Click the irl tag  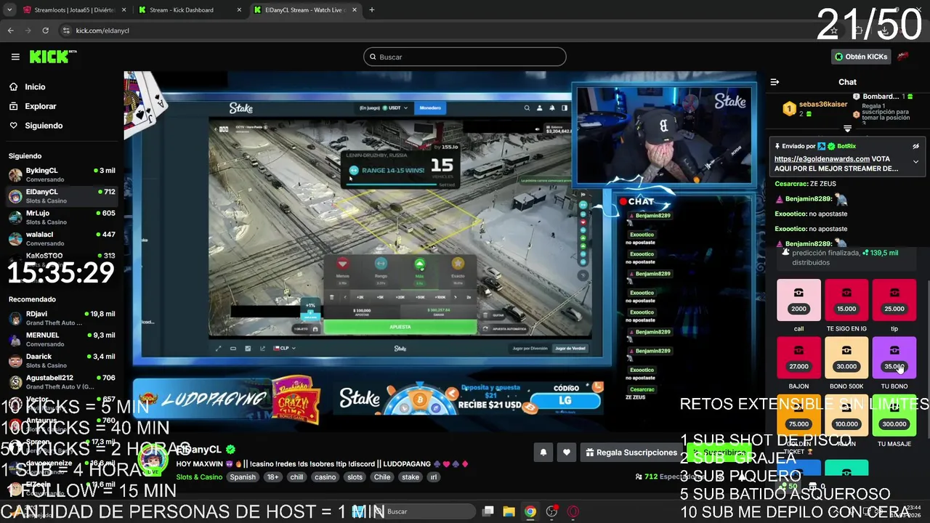click(434, 477)
